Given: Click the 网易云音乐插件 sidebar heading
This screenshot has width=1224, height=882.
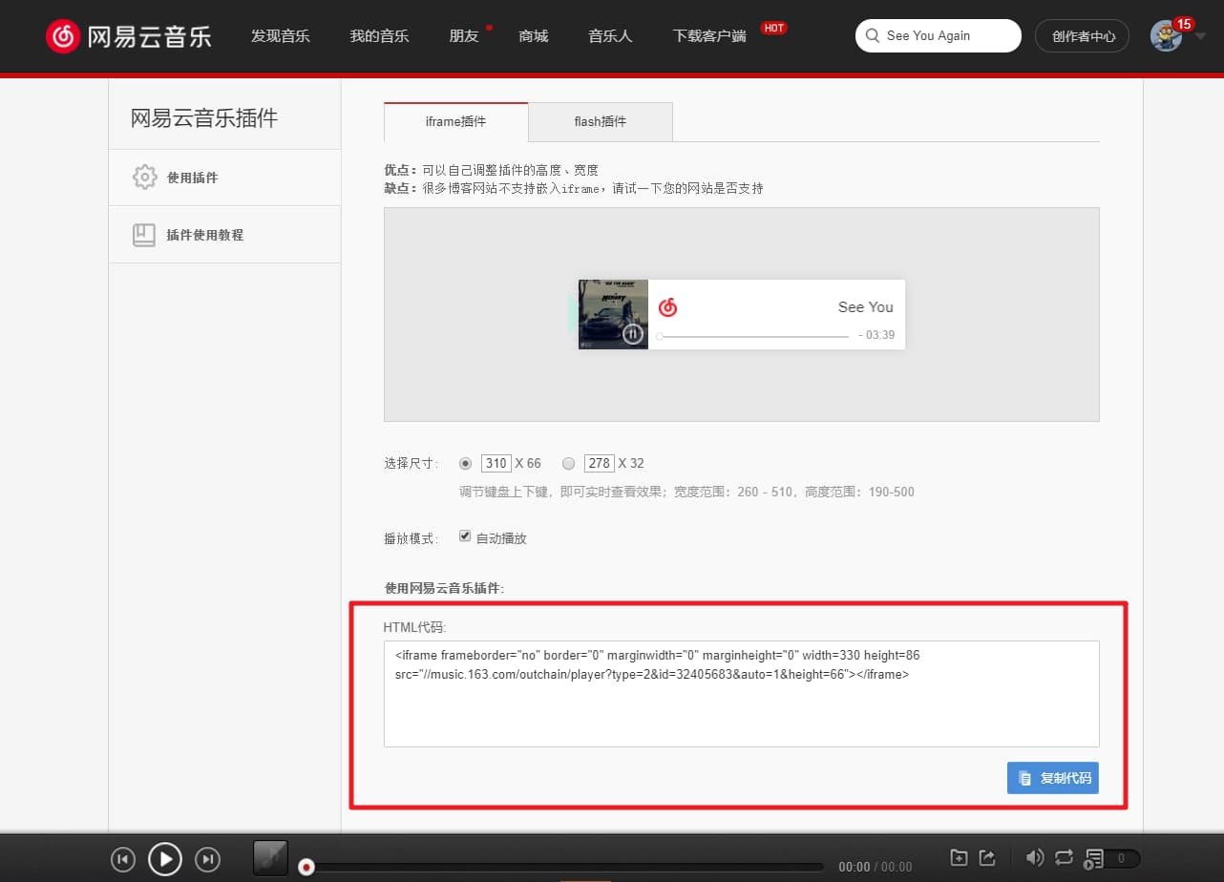Looking at the screenshot, I should [x=204, y=118].
